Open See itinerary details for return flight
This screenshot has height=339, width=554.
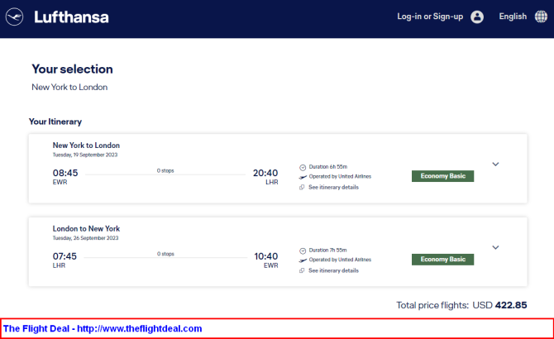tap(333, 270)
